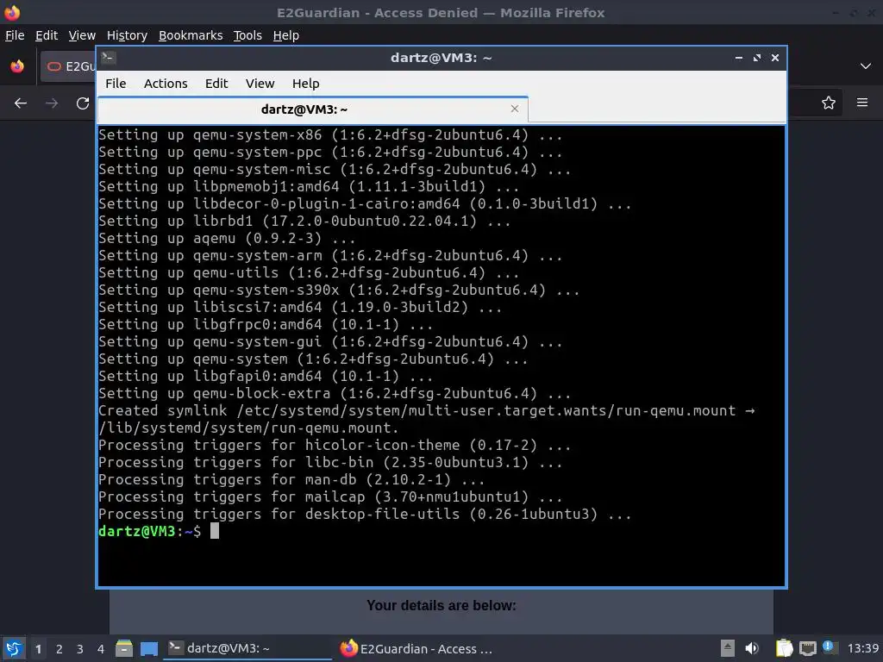
Task: Launch file manager from panel
Action: 124,648
